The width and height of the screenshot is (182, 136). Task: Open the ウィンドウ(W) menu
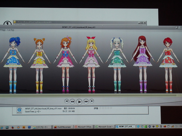pos(2,30)
